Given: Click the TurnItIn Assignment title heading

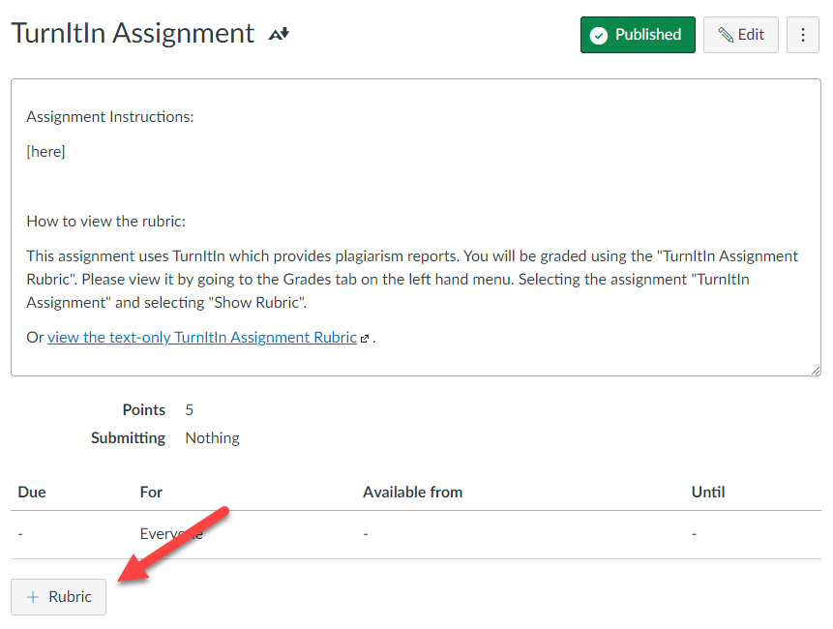Looking at the screenshot, I should 133,33.
